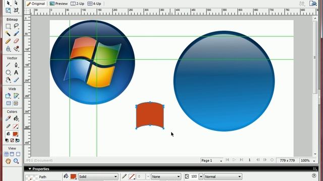Screen dimensions: 323x181
Task: Go to the first frame
Action: point(227,160)
